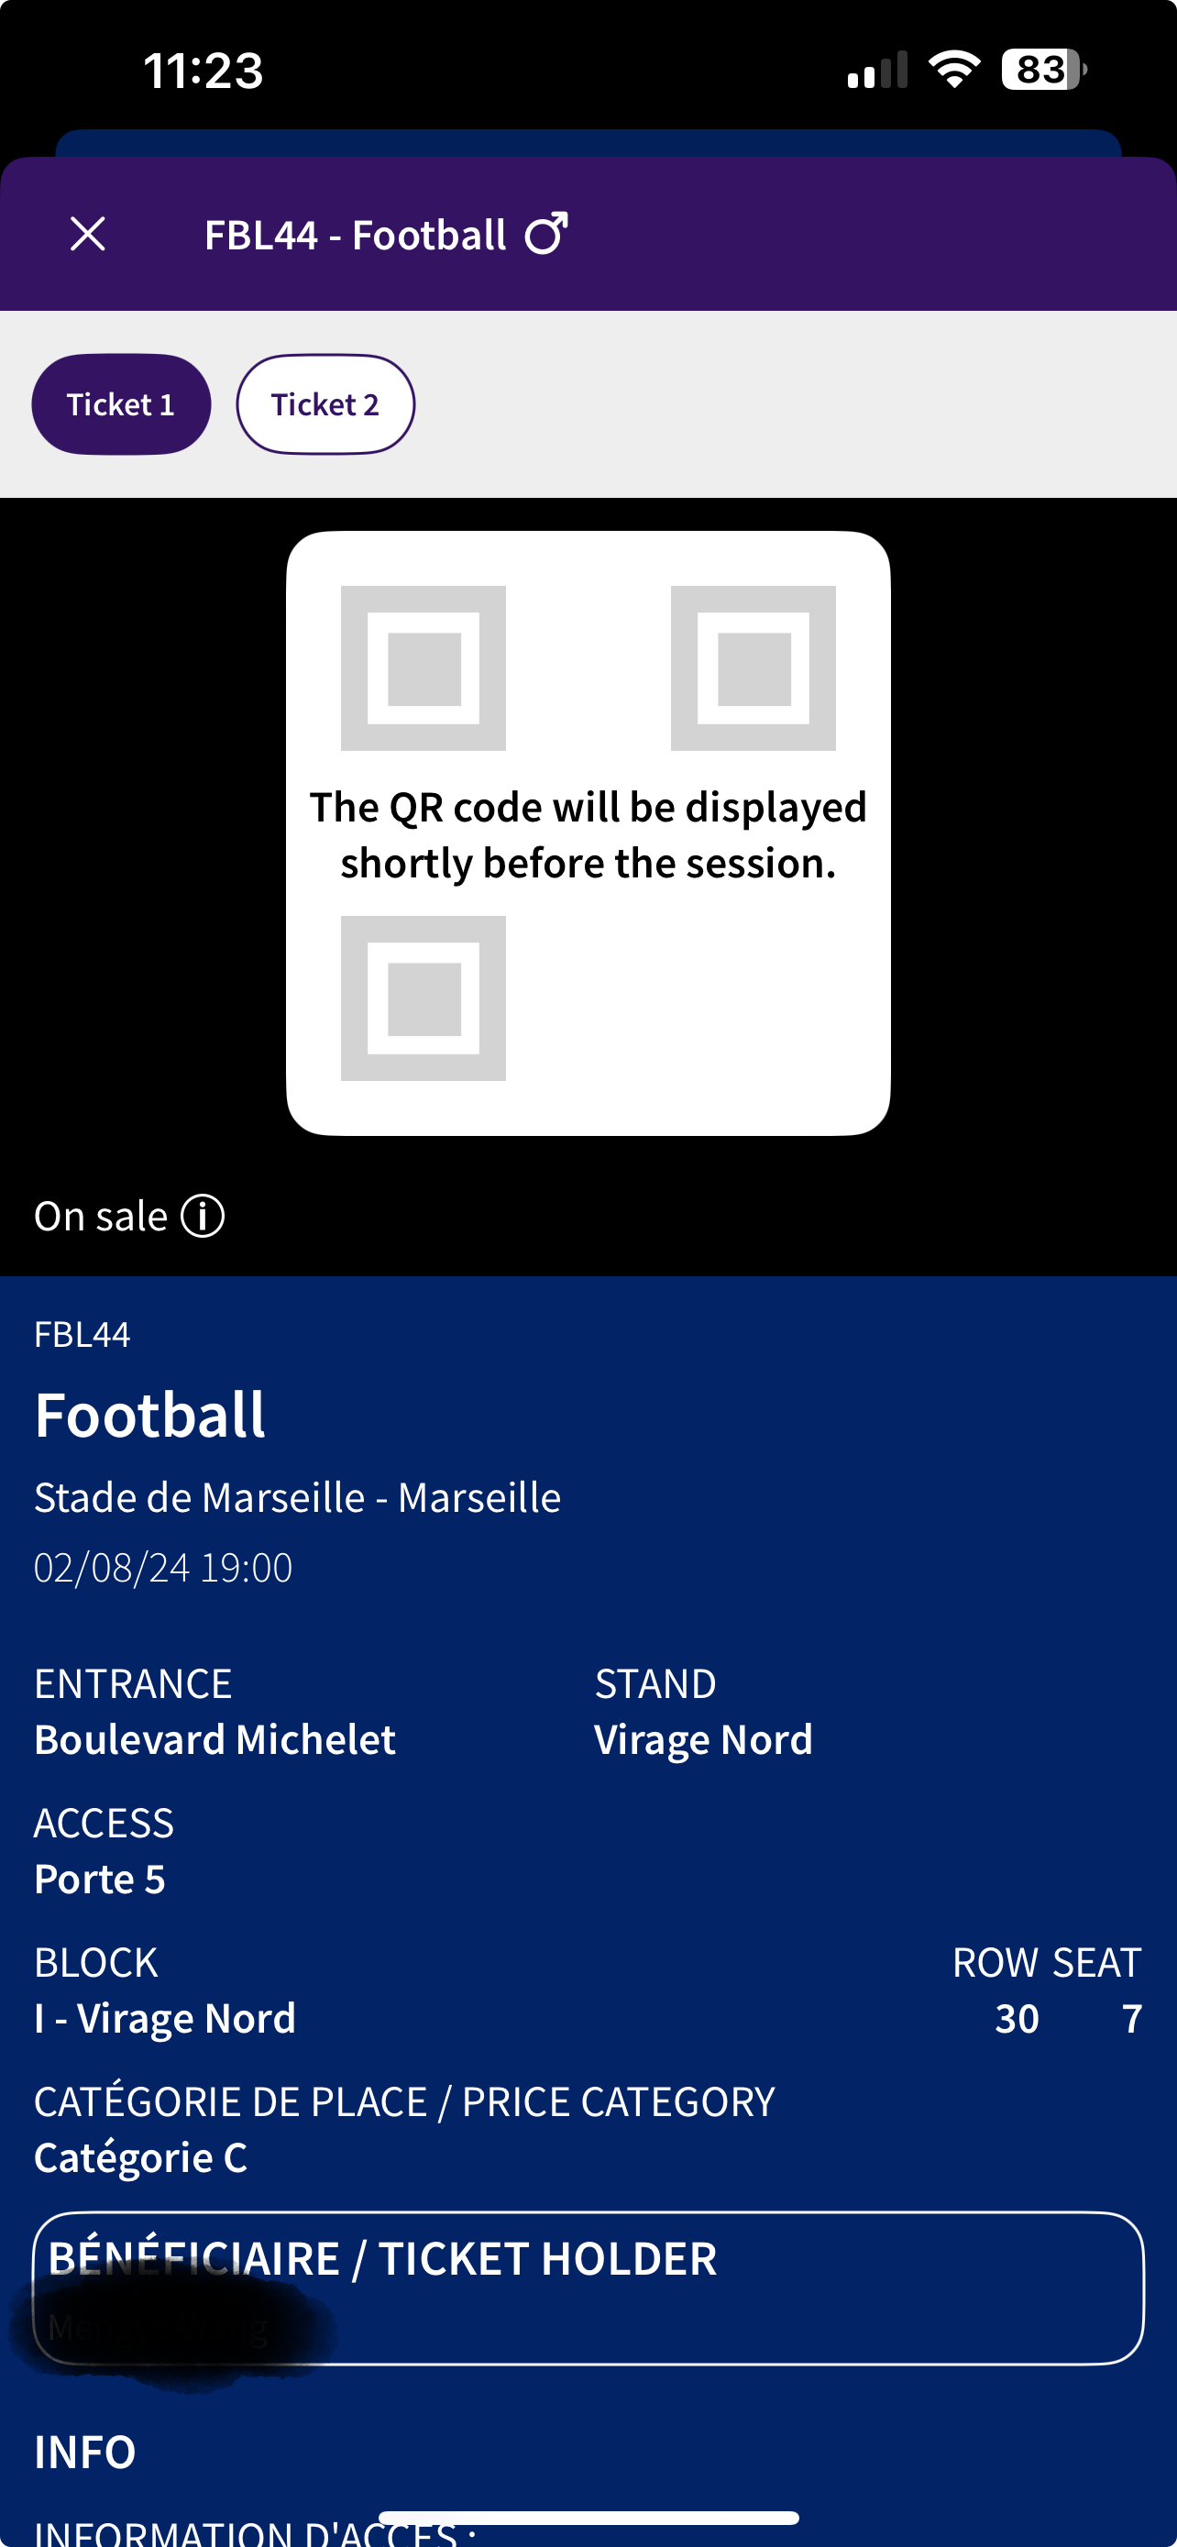Select the Bénéficiaire / Ticket Holder box
The width and height of the screenshot is (1177, 2547).
click(x=588, y=2288)
